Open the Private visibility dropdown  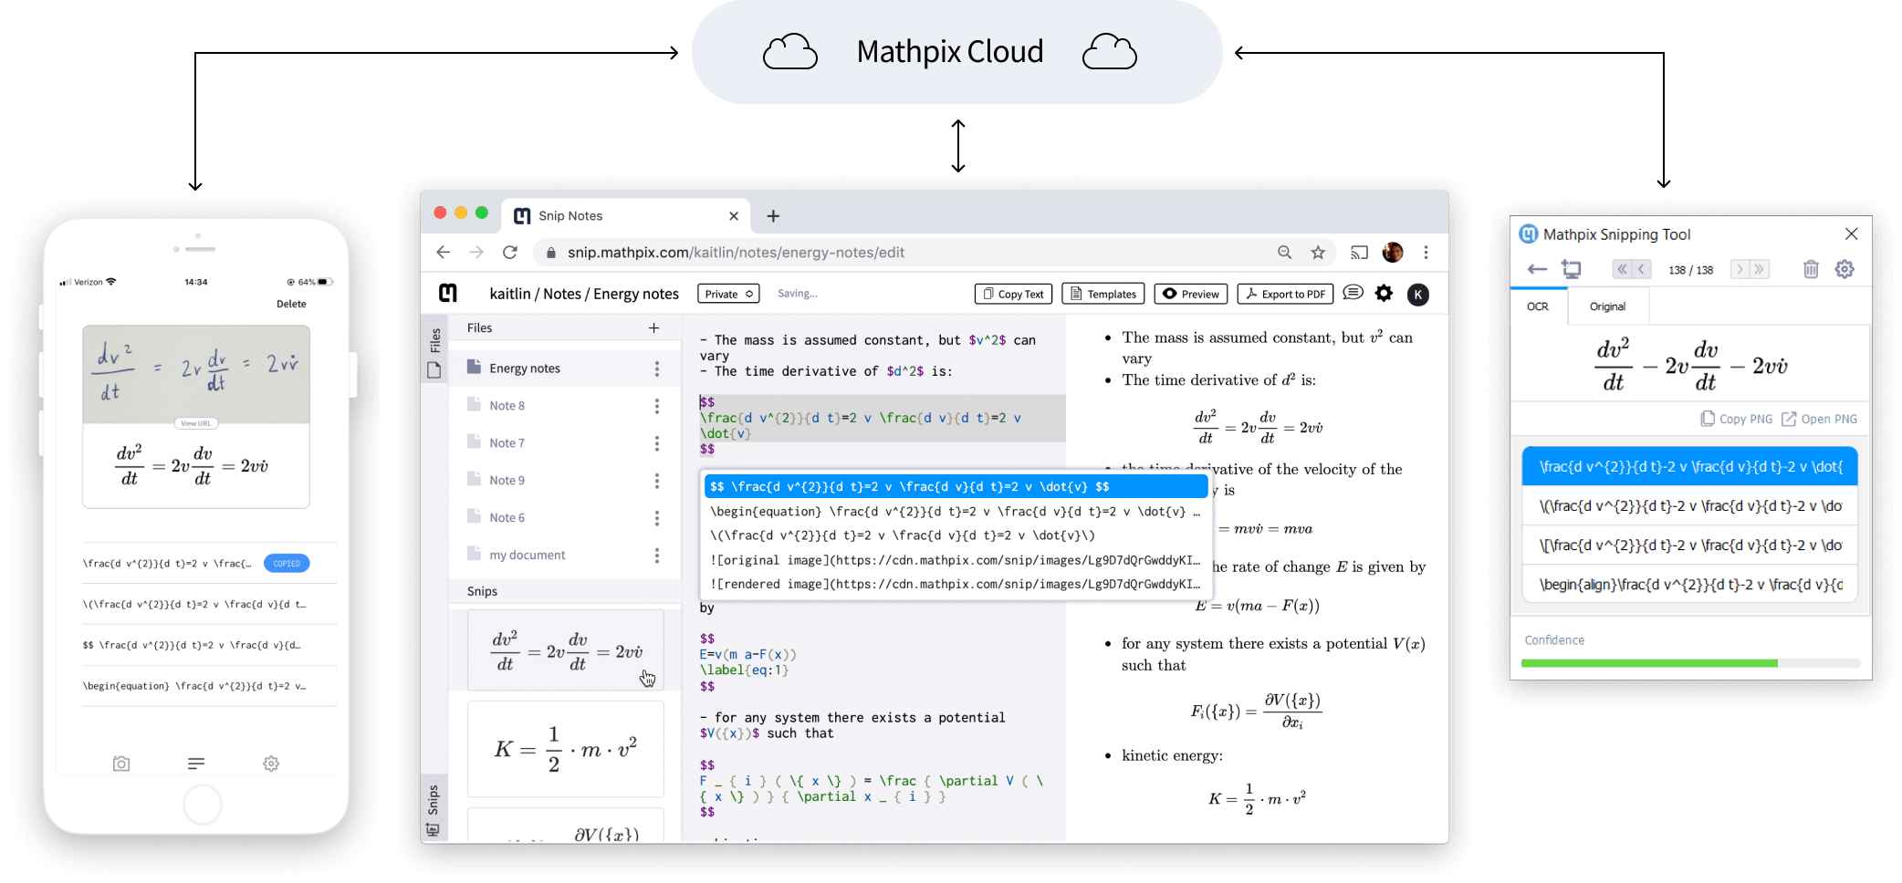728,294
